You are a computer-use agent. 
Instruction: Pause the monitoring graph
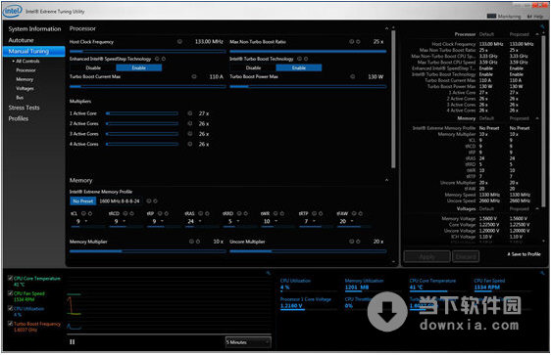[x=72, y=341]
